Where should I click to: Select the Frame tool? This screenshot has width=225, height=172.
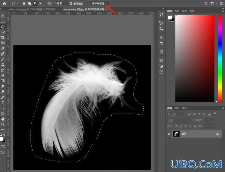click(3, 43)
